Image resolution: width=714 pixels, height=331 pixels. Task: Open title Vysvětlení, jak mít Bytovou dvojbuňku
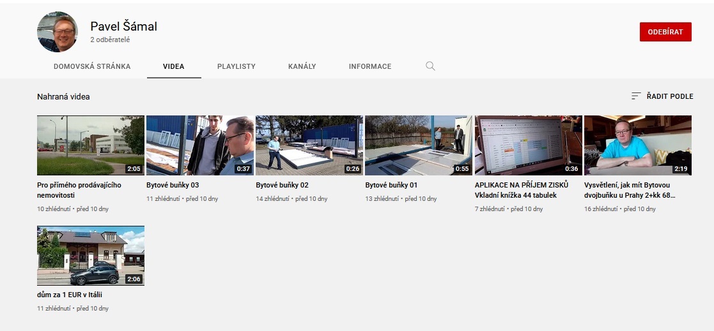630,190
